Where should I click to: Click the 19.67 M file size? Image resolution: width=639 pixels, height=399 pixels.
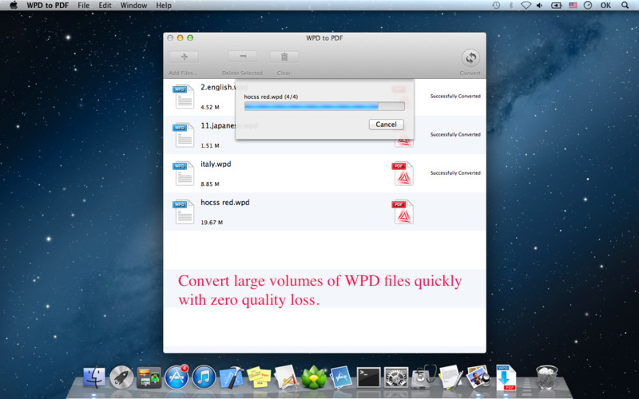pyautogui.click(x=212, y=223)
